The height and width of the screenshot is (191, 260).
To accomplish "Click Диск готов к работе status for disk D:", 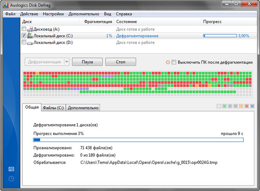I will 135,43.
